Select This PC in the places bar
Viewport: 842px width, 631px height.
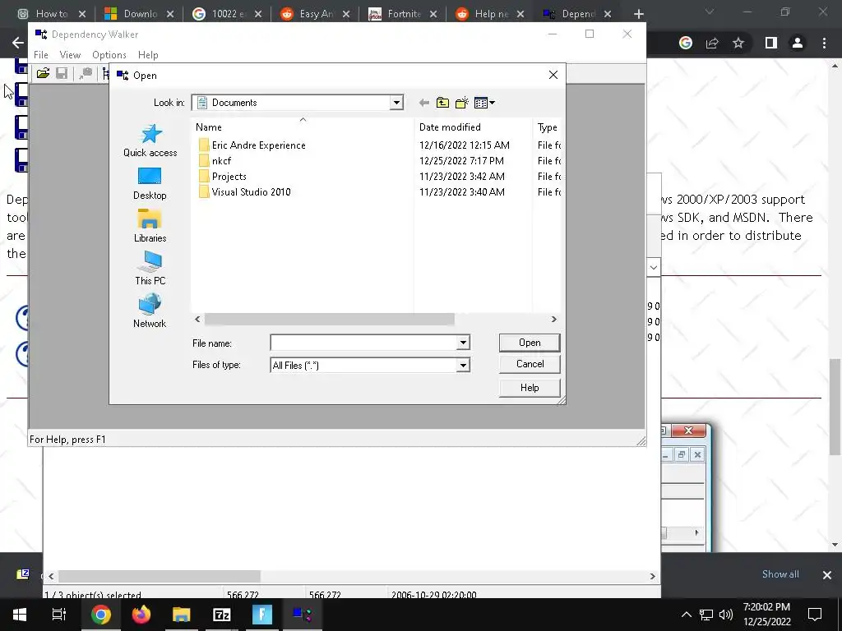(x=150, y=269)
